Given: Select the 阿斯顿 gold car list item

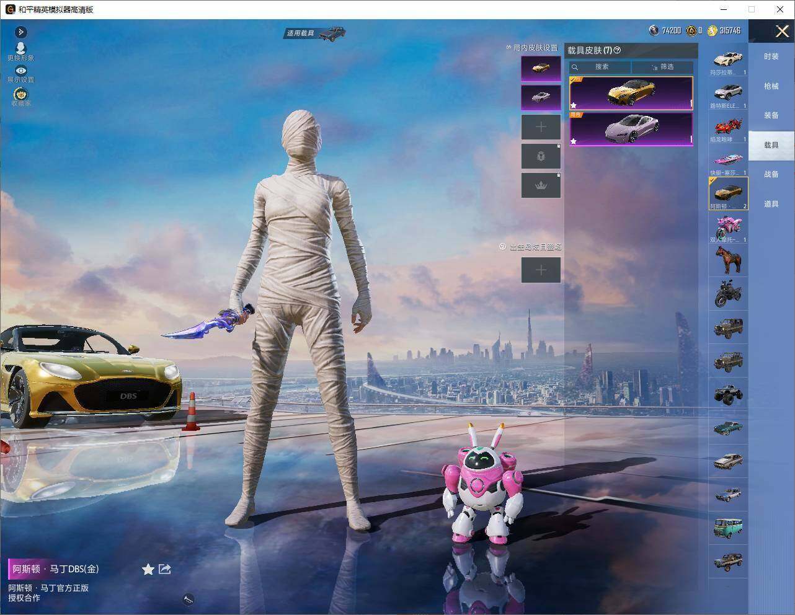Looking at the screenshot, I should click(x=728, y=193).
